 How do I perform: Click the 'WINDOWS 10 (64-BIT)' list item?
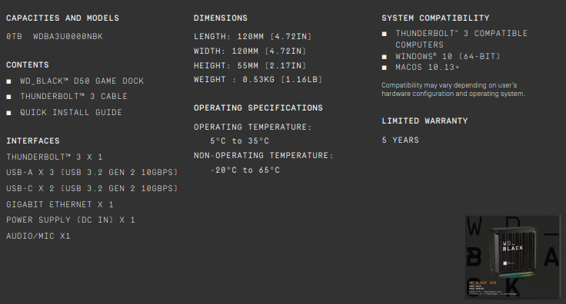point(448,57)
